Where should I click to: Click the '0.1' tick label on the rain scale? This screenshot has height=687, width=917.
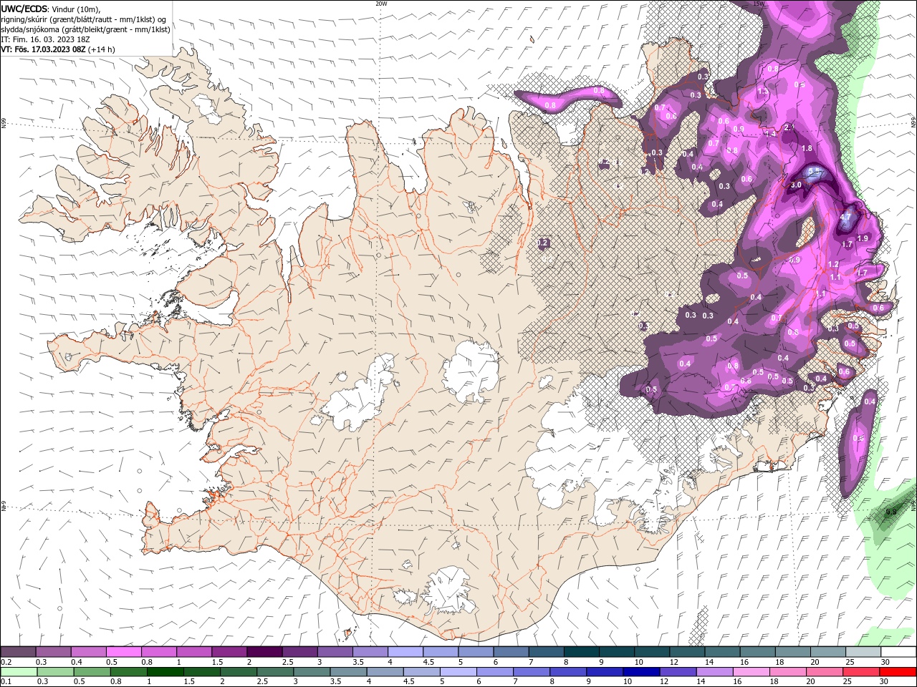coord(6,682)
